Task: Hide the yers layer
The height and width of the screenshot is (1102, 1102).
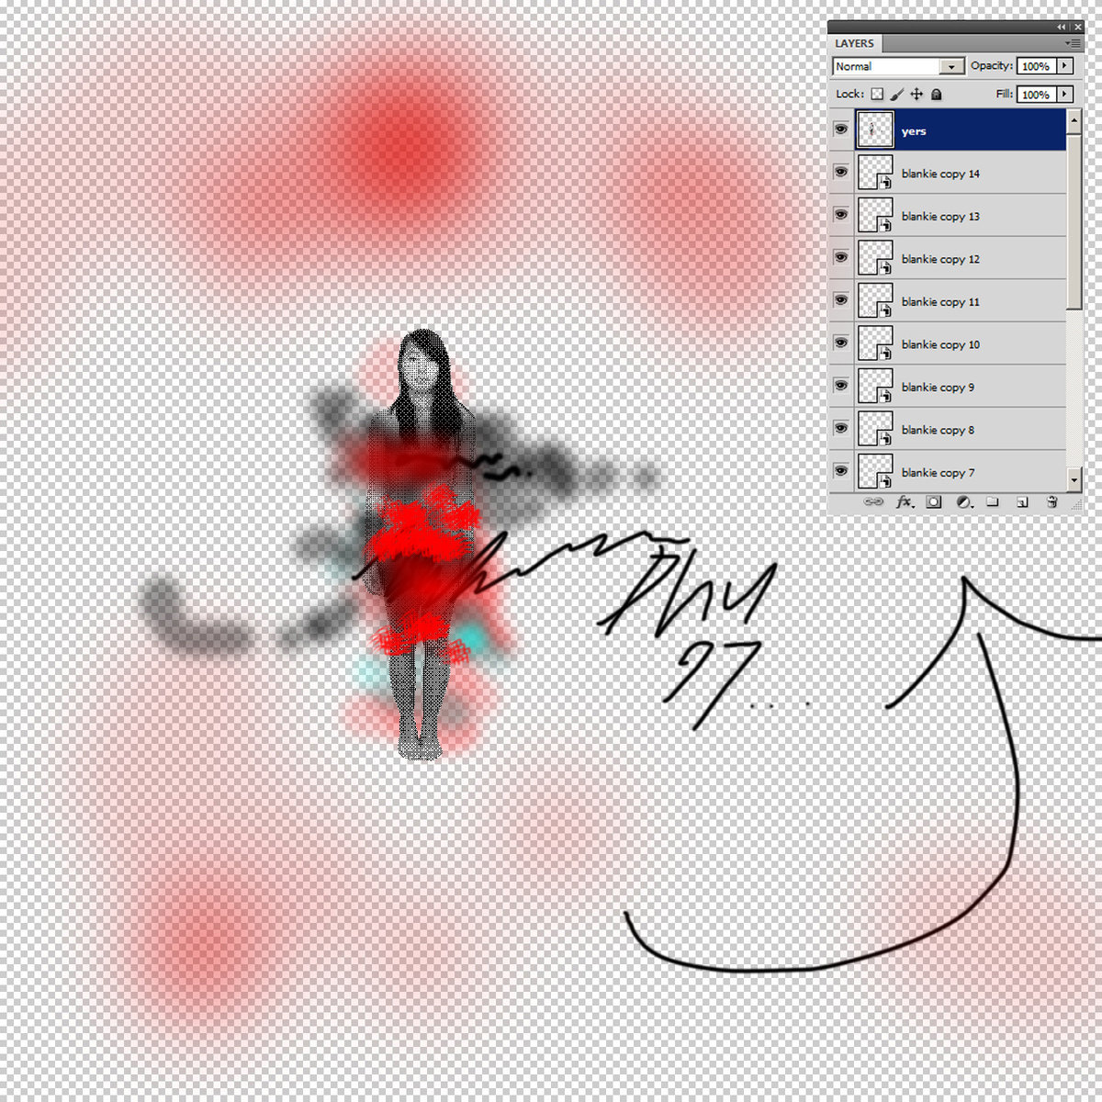Action: (x=841, y=129)
